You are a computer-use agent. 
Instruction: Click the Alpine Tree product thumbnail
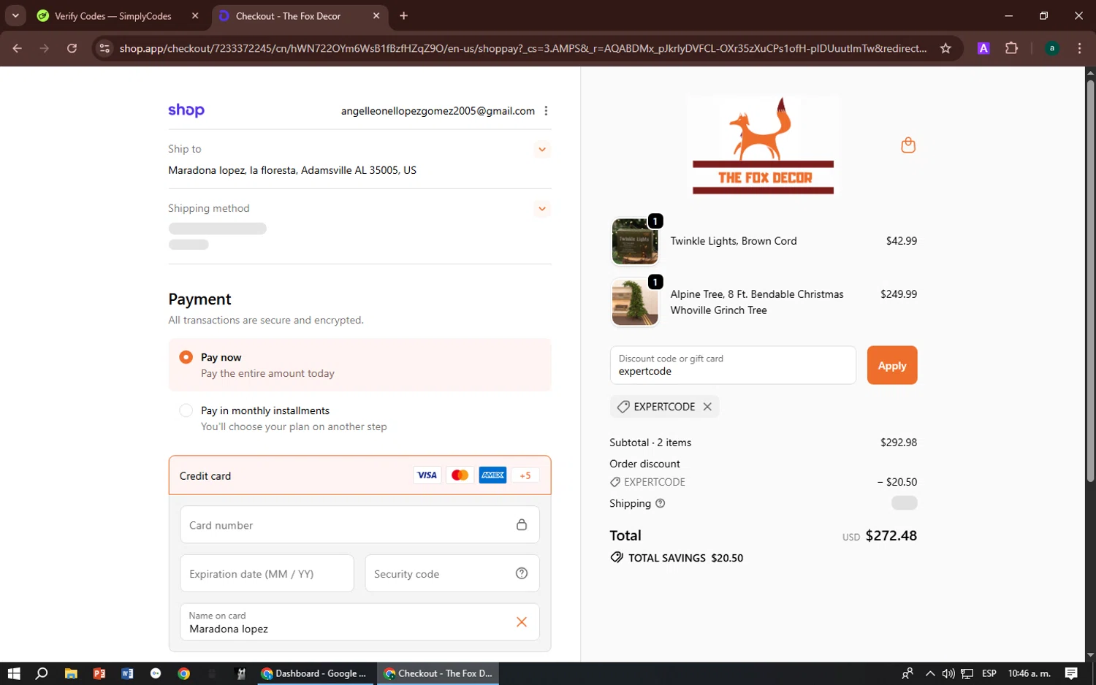coord(635,302)
